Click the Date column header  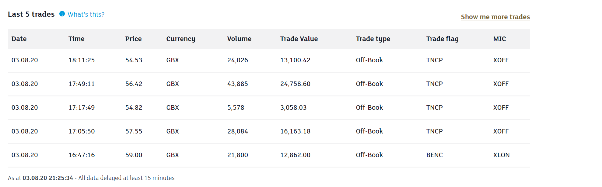pos(19,39)
